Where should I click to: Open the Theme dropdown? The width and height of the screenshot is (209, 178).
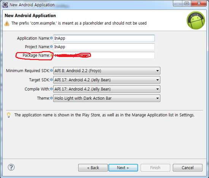pos(107,98)
